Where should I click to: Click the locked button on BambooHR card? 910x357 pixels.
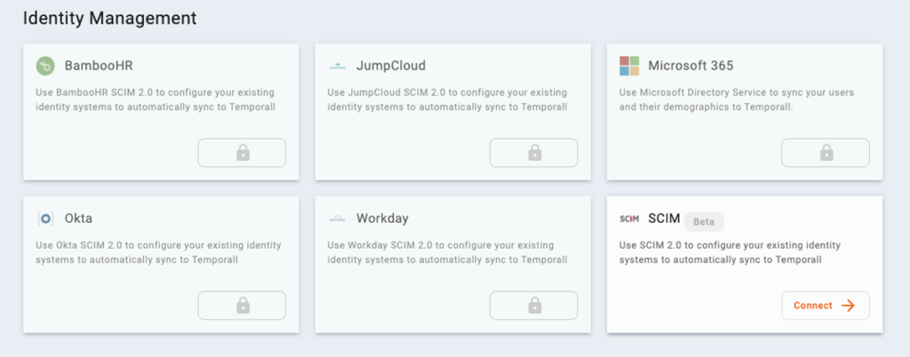(x=242, y=153)
